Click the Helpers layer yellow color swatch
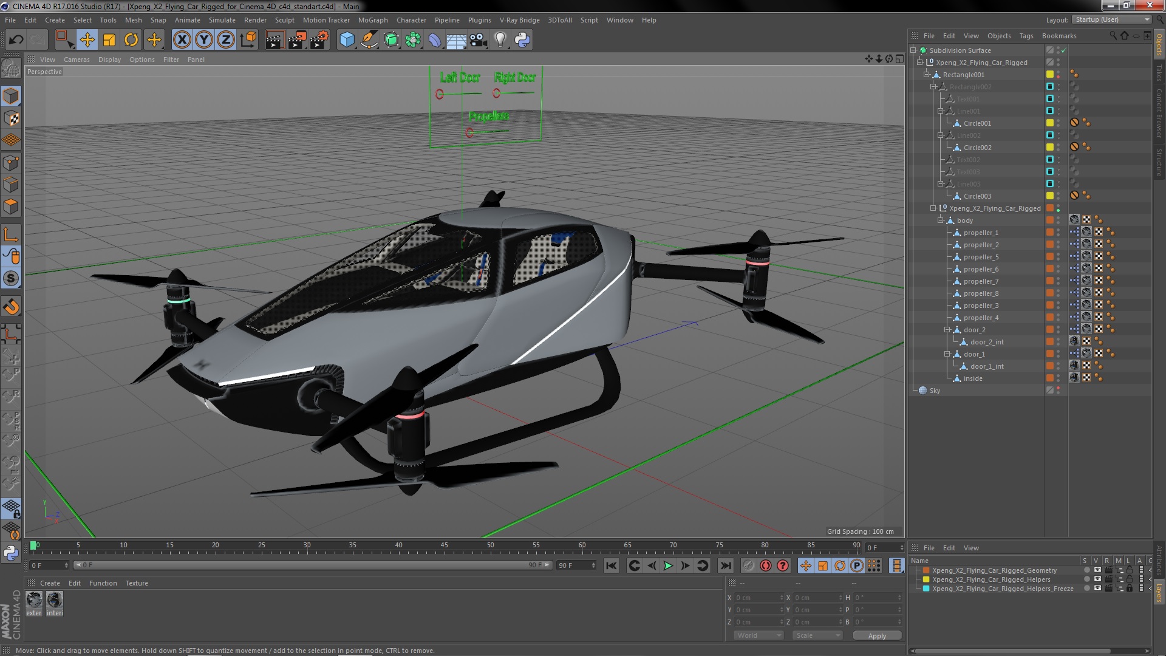This screenshot has width=1166, height=656. click(926, 579)
